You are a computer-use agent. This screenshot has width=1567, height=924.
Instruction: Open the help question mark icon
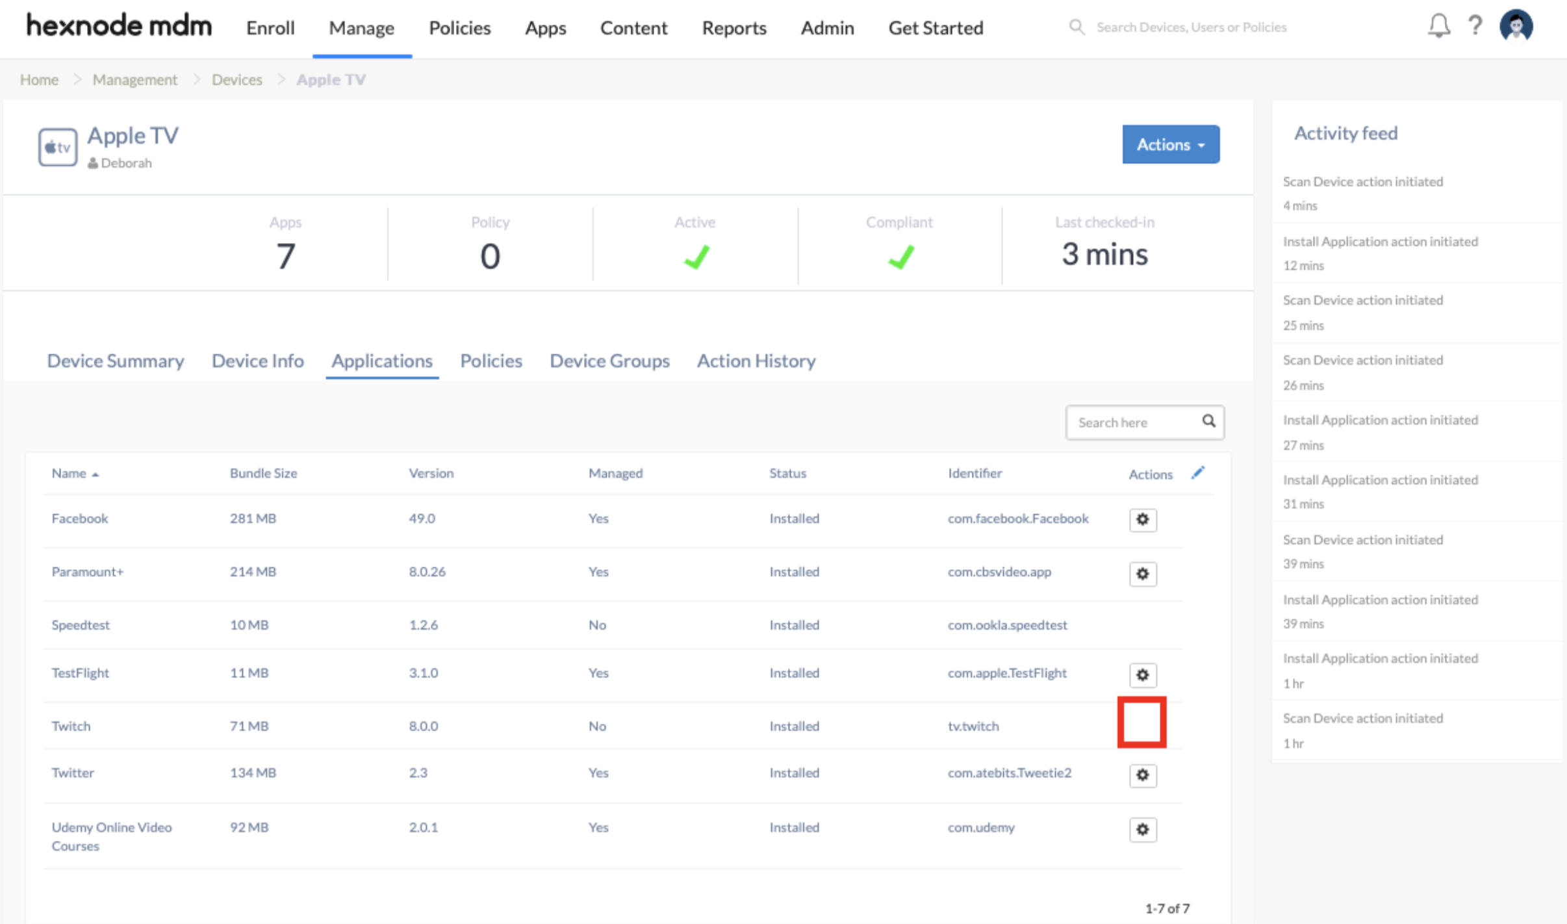1475,26
